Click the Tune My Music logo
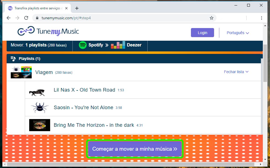This screenshot has width=270, height=168. 48,32
